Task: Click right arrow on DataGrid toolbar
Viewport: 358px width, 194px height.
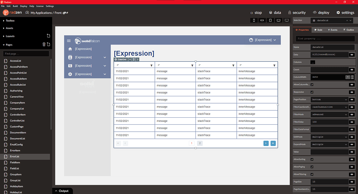Action: tap(137, 60)
